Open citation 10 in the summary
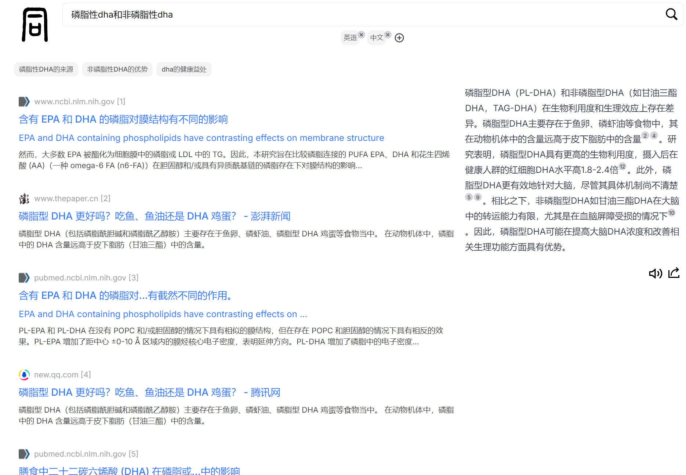Viewport: 686px width, 475px height. [x=671, y=213]
